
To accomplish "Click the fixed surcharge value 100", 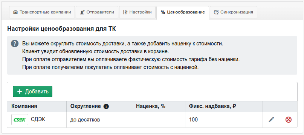I will [x=194, y=120].
